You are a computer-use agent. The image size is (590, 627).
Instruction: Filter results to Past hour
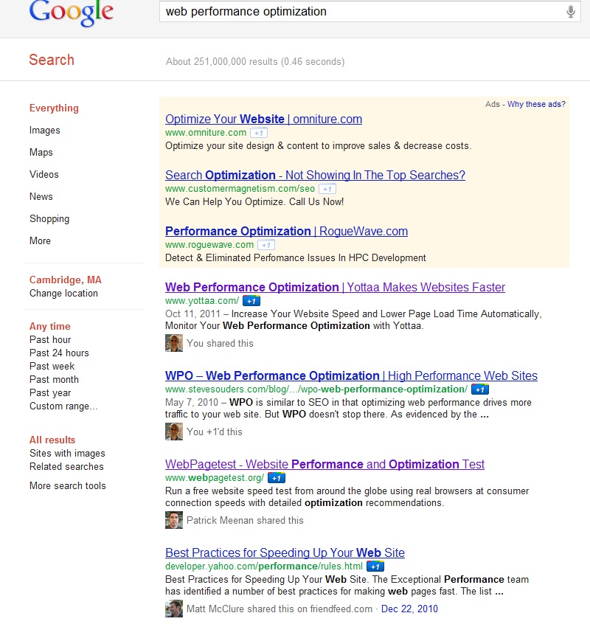pos(50,339)
